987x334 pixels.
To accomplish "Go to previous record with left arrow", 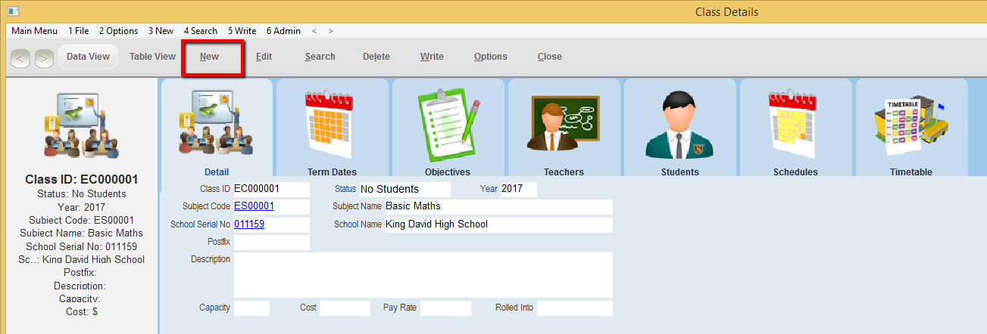I will click(x=20, y=57).
